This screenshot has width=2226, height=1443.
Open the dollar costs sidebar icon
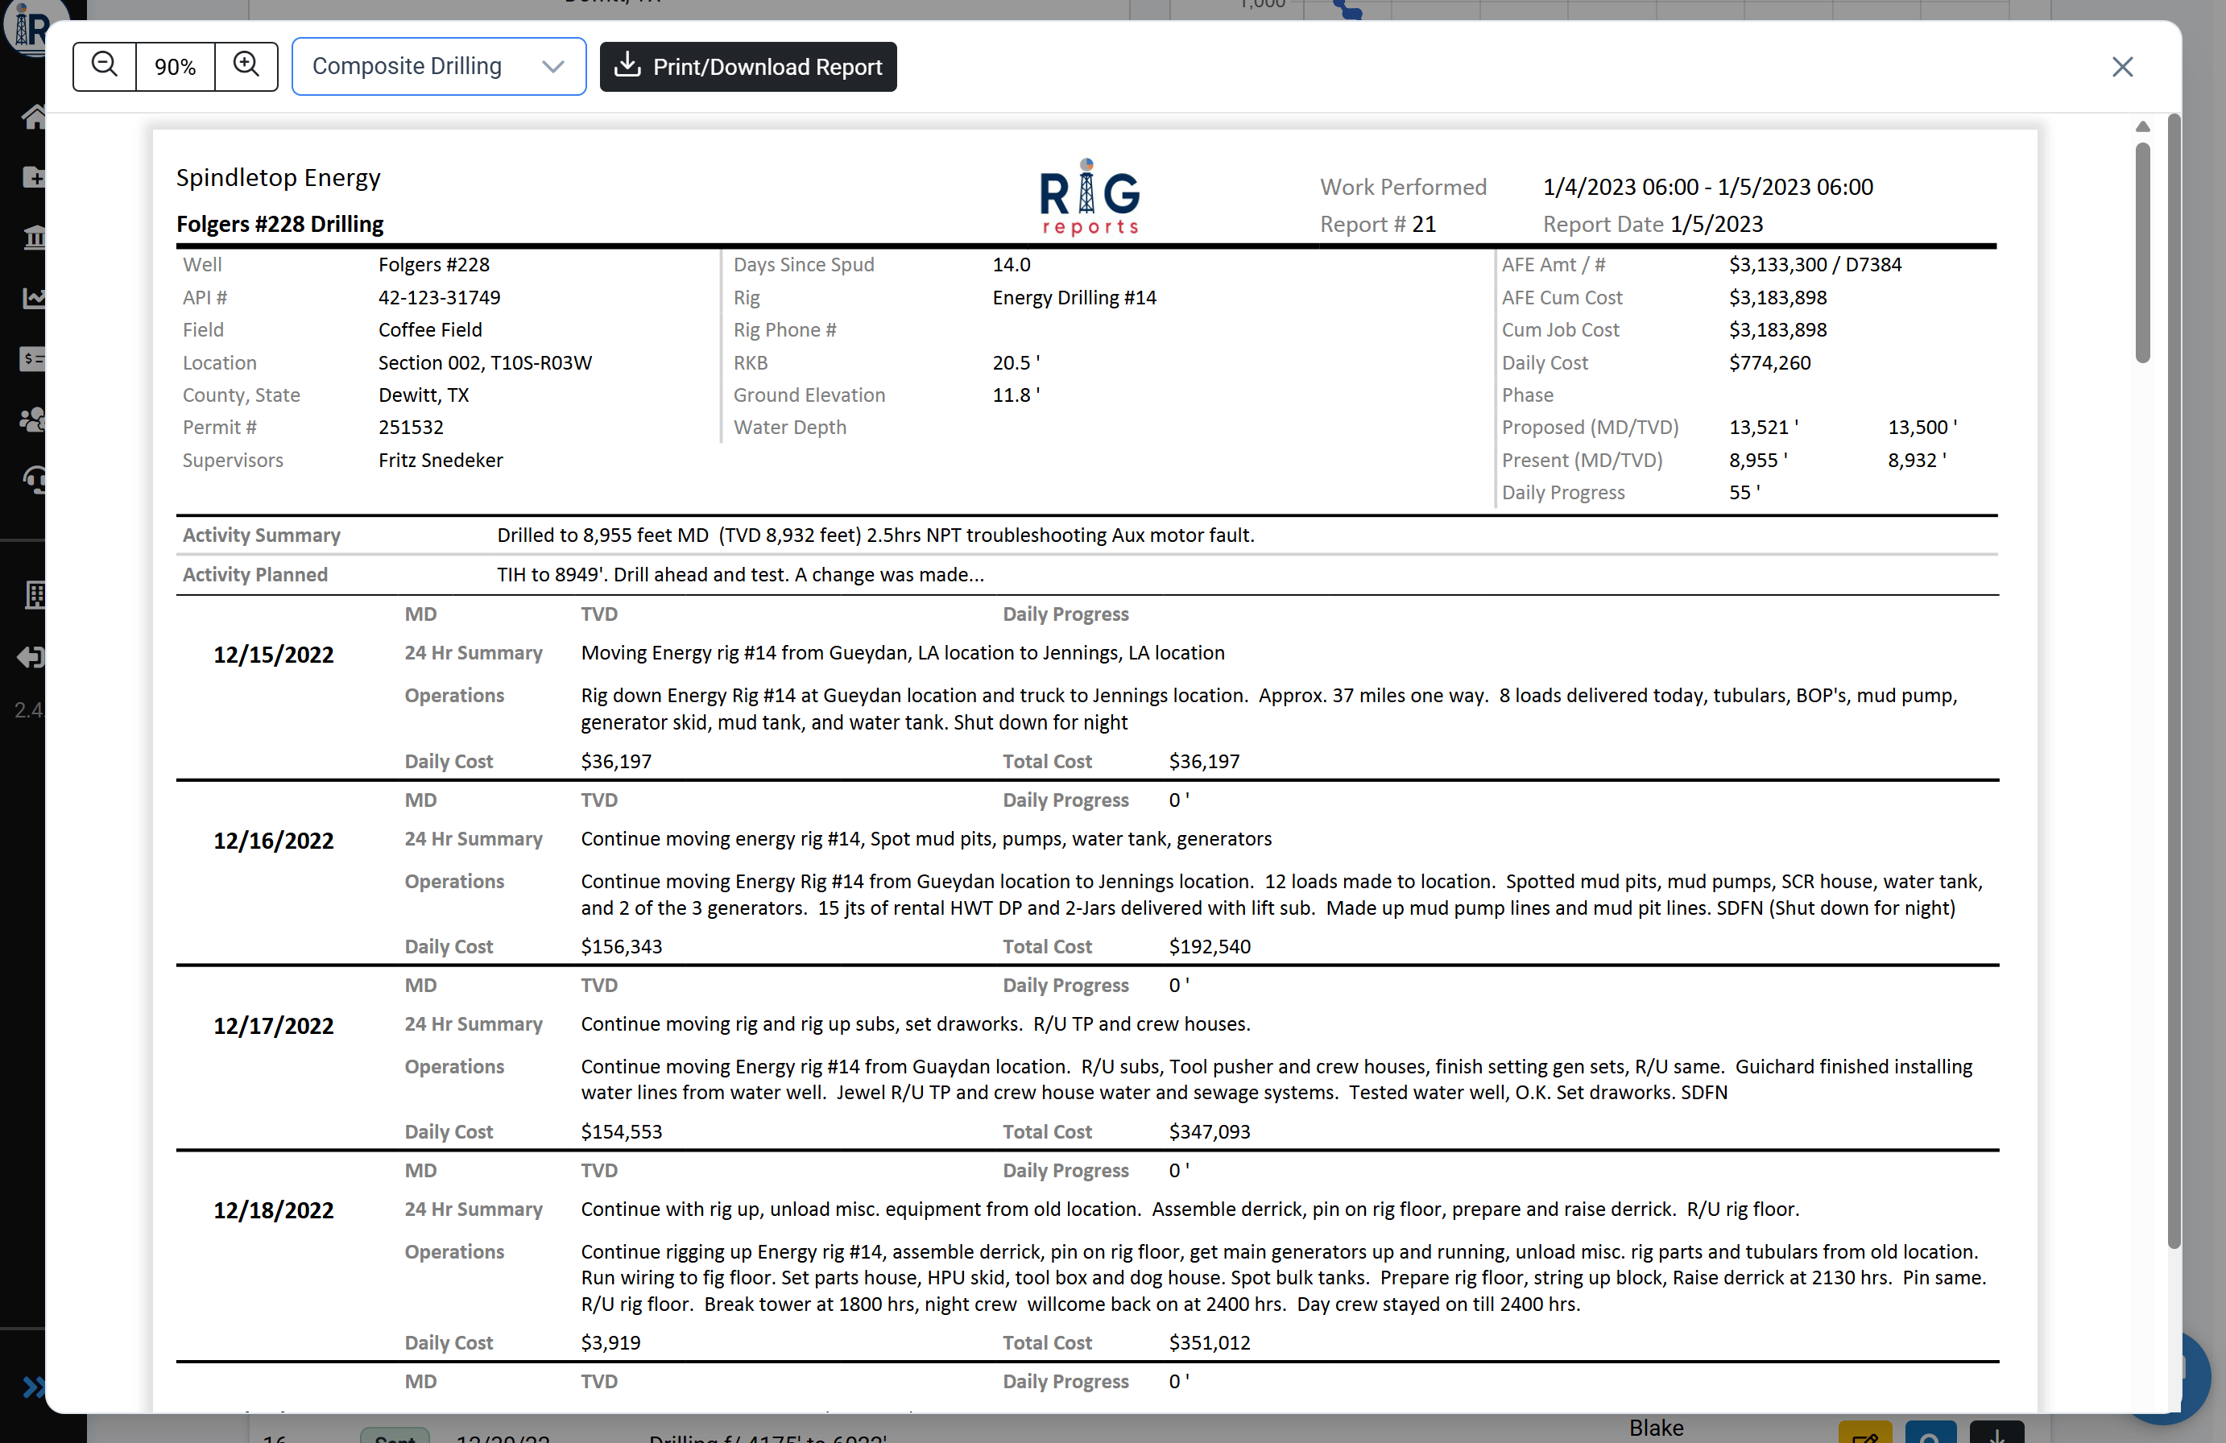click(x=34, y=358)
